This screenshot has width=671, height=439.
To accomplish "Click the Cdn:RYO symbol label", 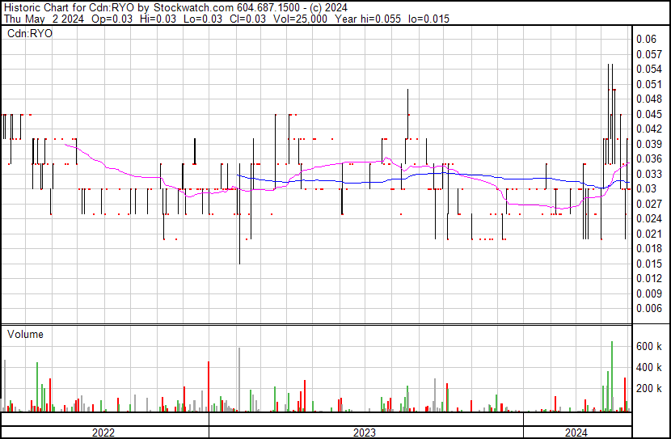I will pos(30,34).
